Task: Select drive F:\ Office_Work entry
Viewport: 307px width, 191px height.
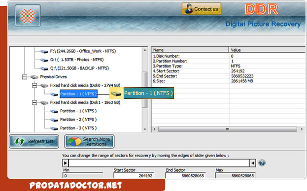Action: pyautogui.click(x=83, y=51)
